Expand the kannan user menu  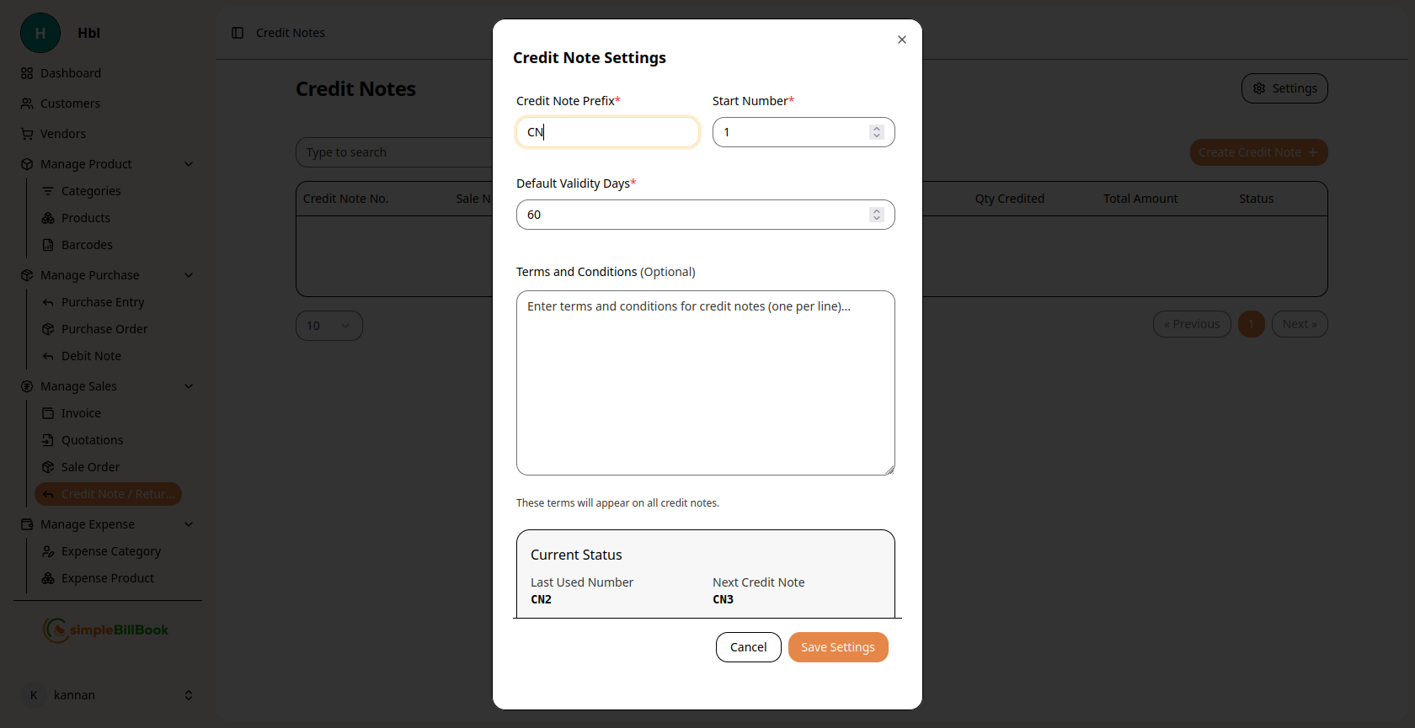189,695
